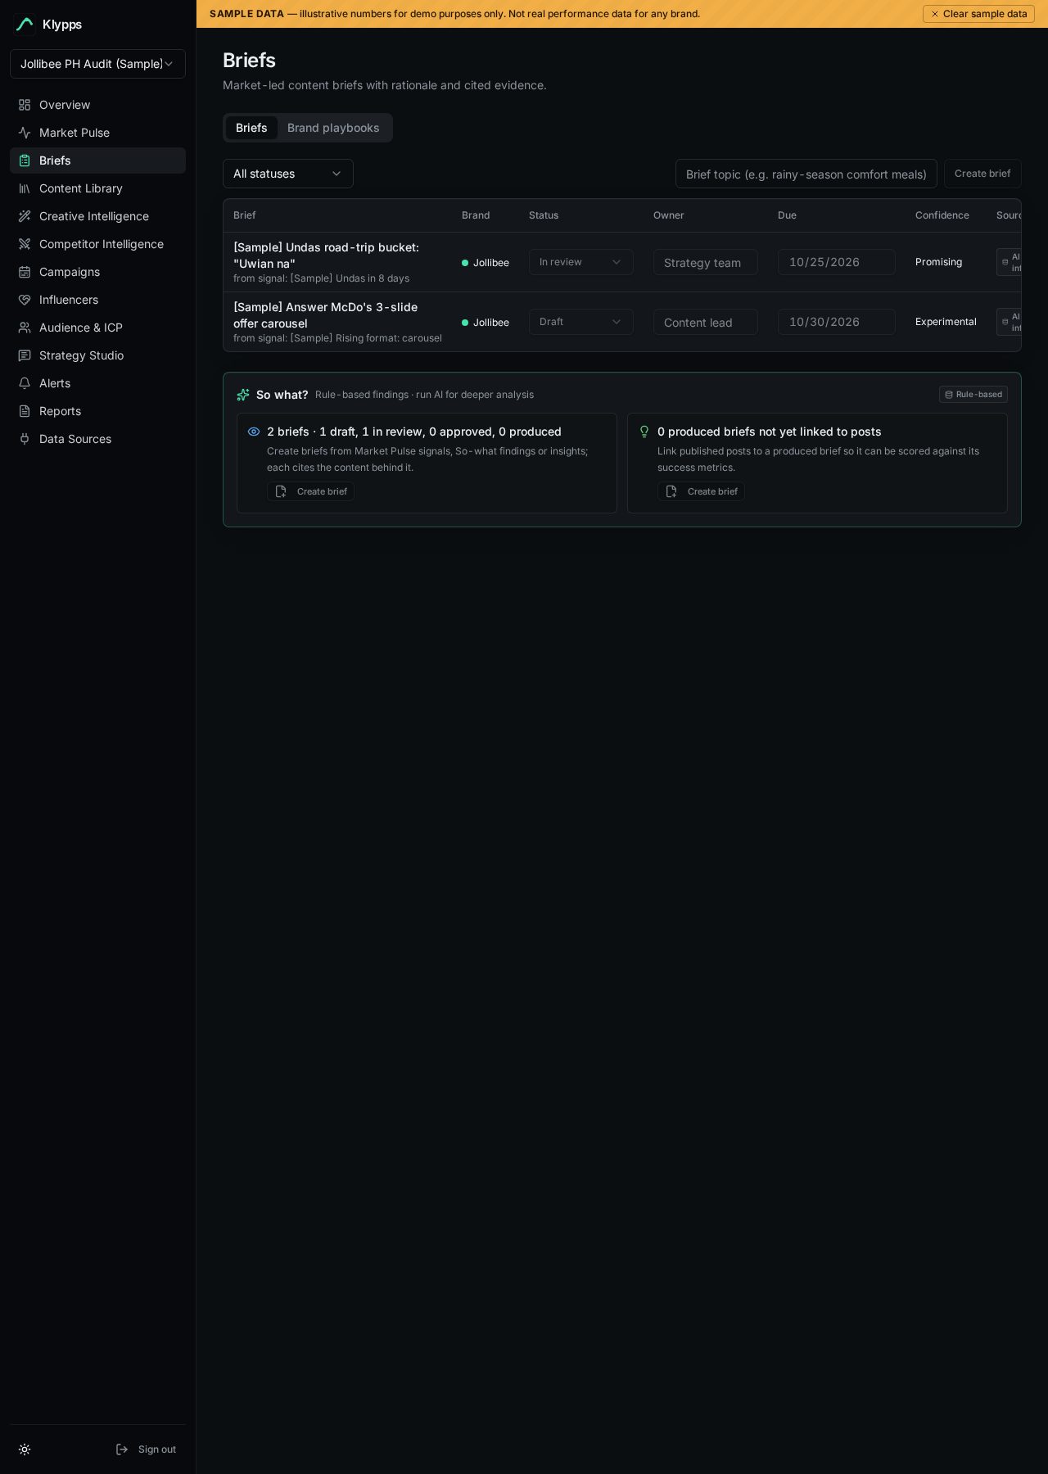This screenshot has width=1048, height=1474.
Task: Toggle the light/dark theme sun icon
Action: (x=25, y=1449)
